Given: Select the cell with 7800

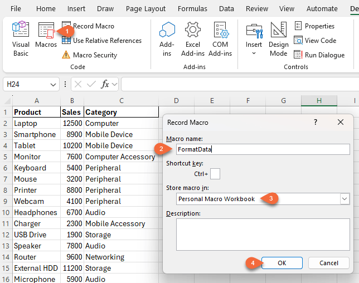Looking at the screenshot, I should [x=72, y=246].
